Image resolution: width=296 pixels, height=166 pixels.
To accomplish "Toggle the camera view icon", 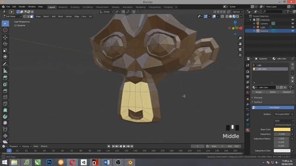I will pyautogui.click(x=240, y=49).
